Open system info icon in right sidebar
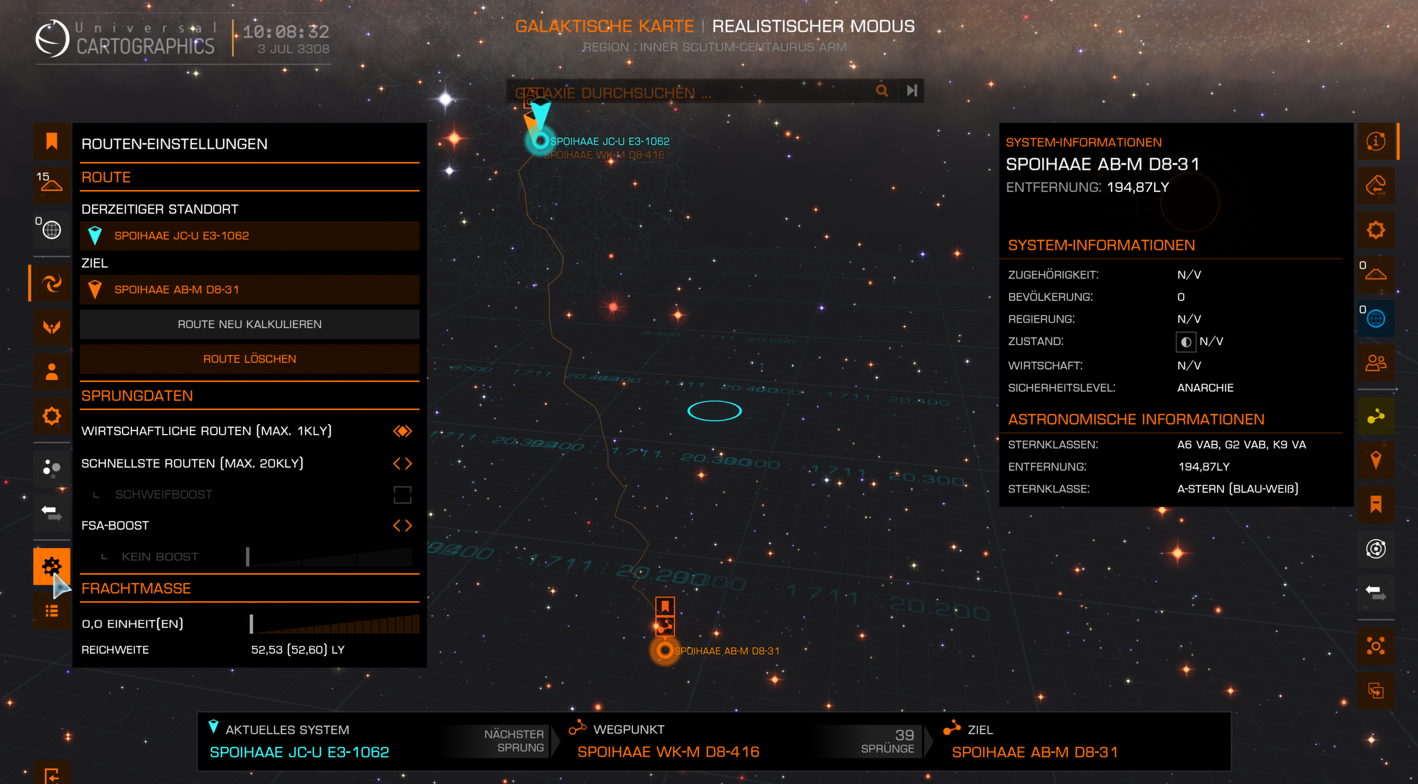Screen dimensions: 1418x784 (1376, 141)
